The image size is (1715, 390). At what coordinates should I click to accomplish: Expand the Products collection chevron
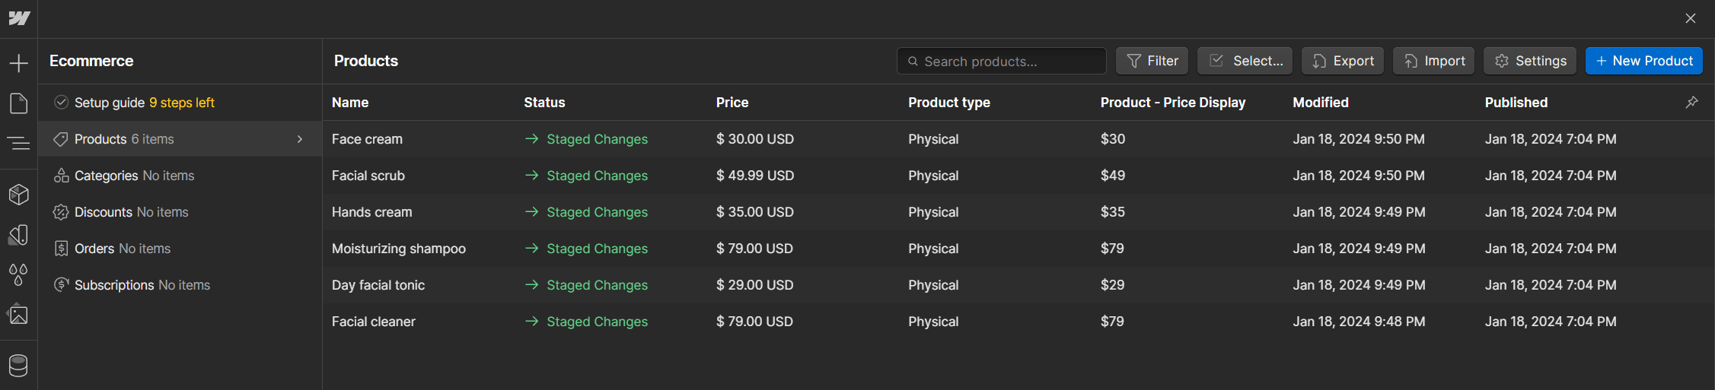[x=300, y=139]
